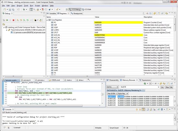This screenshot has height=131, width=178.
Task: Open the process.h editor tab
Action: point(26,80)
